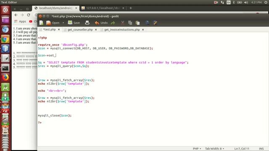Switch to get_counseller.php tab

tap(80, 30)
